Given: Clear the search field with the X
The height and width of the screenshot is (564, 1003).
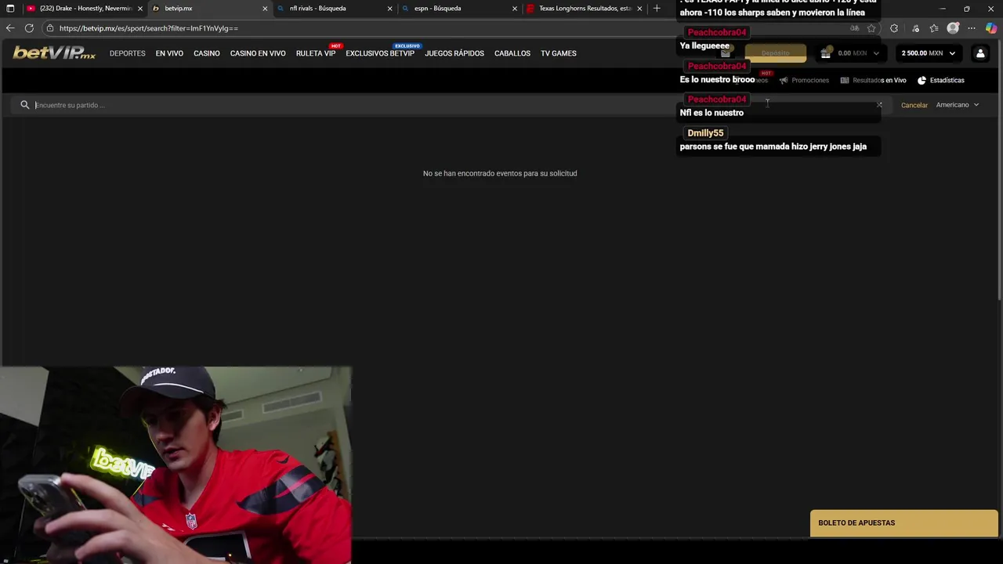Looking at the screenshot, I should point(879,105).
